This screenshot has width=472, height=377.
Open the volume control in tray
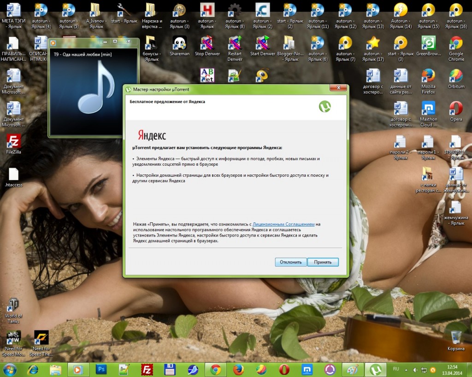tap(415, 370)
